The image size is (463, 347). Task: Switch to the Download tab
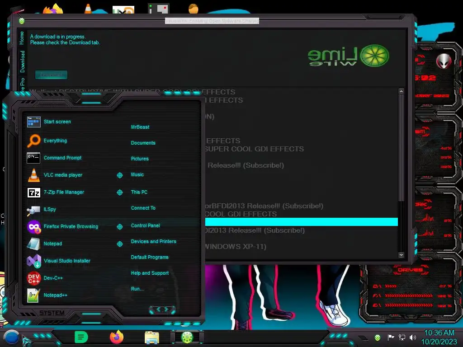23,61
